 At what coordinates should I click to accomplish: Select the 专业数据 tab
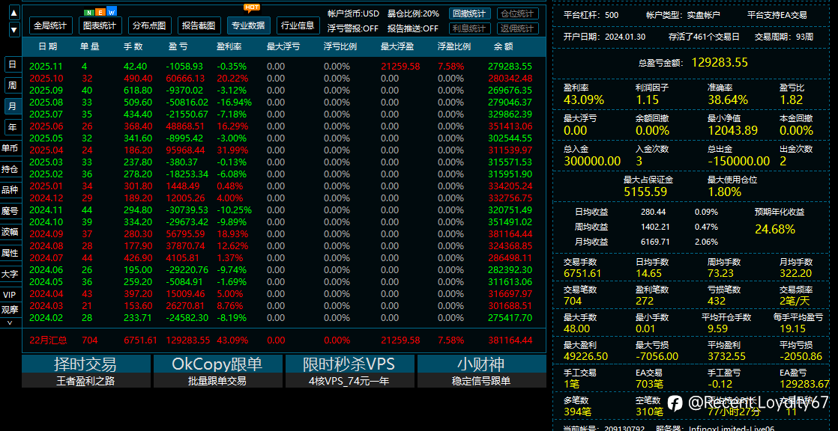point(249,25)
